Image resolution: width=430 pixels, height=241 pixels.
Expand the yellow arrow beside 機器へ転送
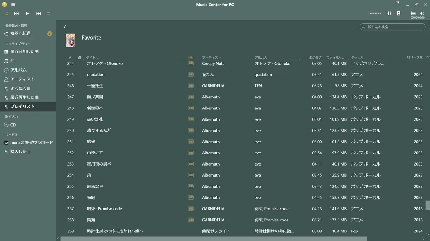[x=49, y=34]
